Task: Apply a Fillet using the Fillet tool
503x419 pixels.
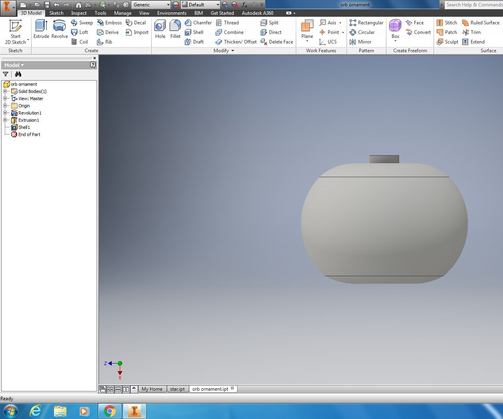Action: click(175, 29)
